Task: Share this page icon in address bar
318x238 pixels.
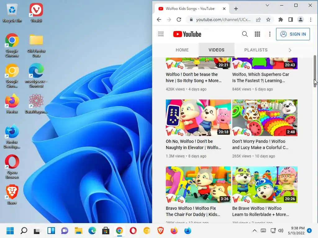Action: click(258, 20)
